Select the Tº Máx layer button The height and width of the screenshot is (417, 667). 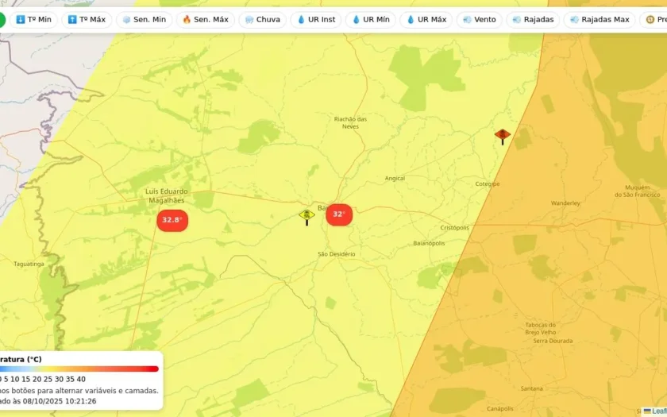click(87, 20)
